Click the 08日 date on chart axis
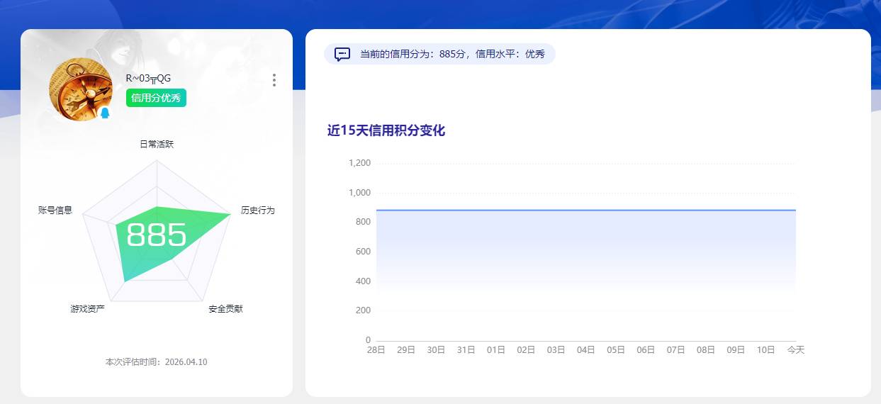The image size is (881, 404). [x=706, y=350]
